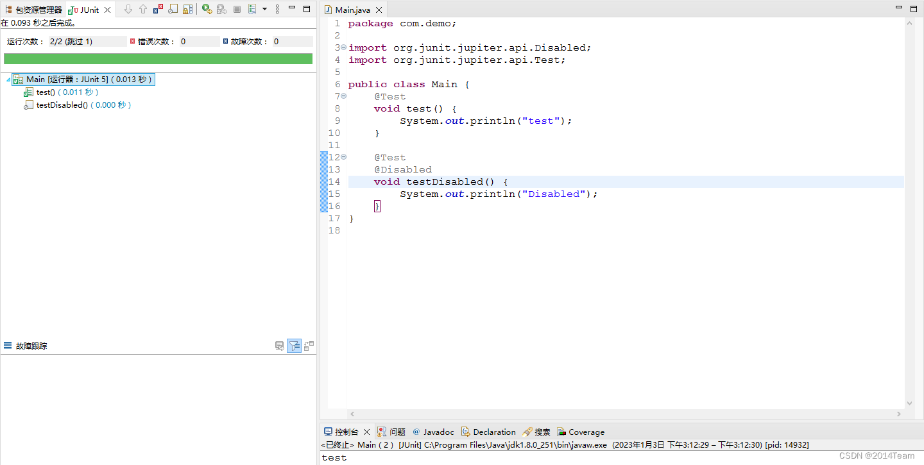Select the testDisabled() result row
This screenshot has height=465, width=924.
(x=78, y=105)
